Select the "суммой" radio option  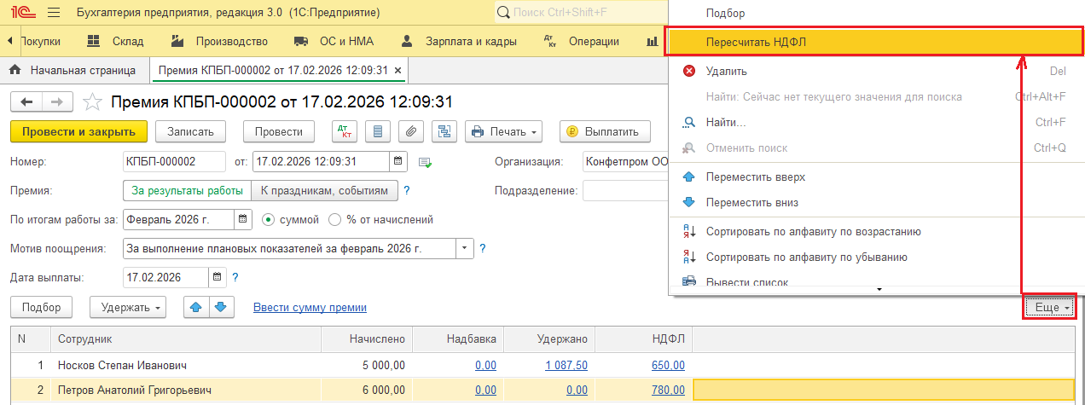pos(269,219)
